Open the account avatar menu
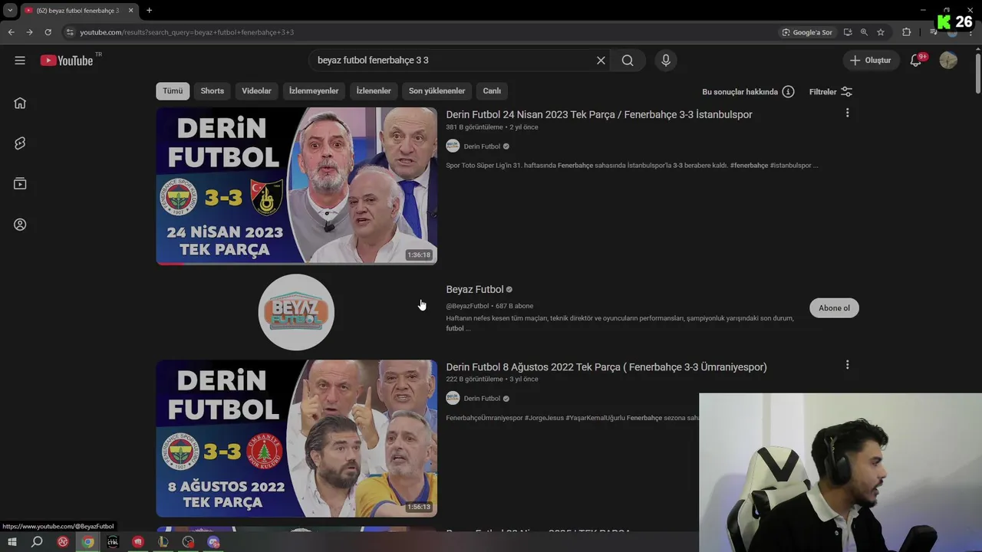 coord(948,61)
